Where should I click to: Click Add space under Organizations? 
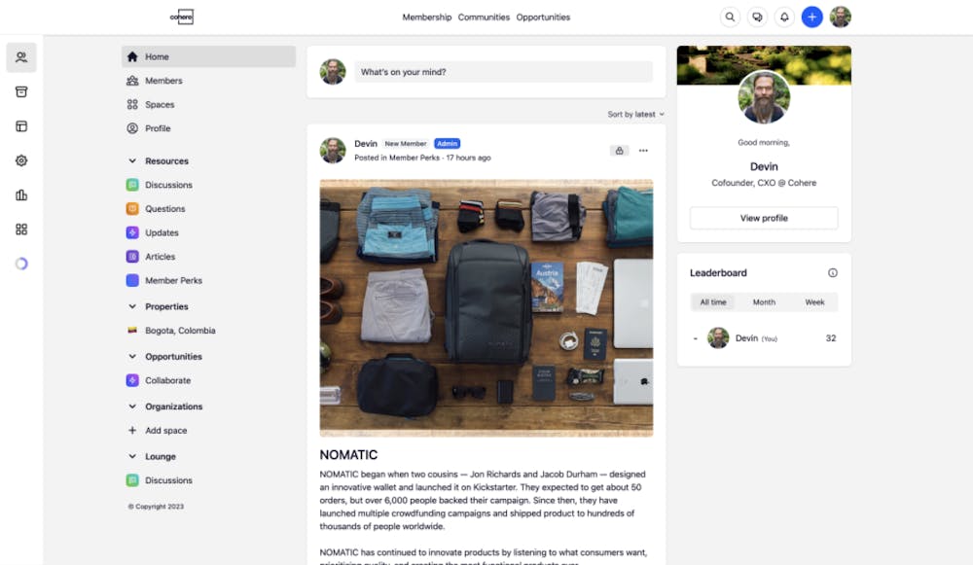165,431
